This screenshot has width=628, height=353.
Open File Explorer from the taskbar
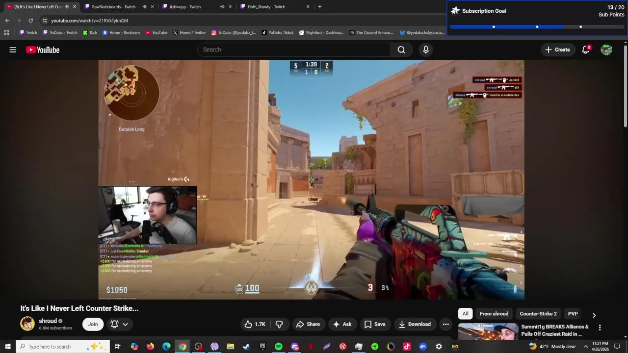(x=231, y=347)
